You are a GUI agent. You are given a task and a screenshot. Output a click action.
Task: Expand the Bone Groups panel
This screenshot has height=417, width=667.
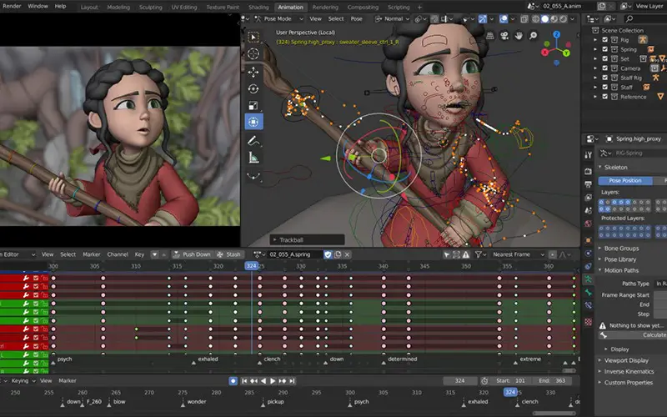(x=621, y=249)
